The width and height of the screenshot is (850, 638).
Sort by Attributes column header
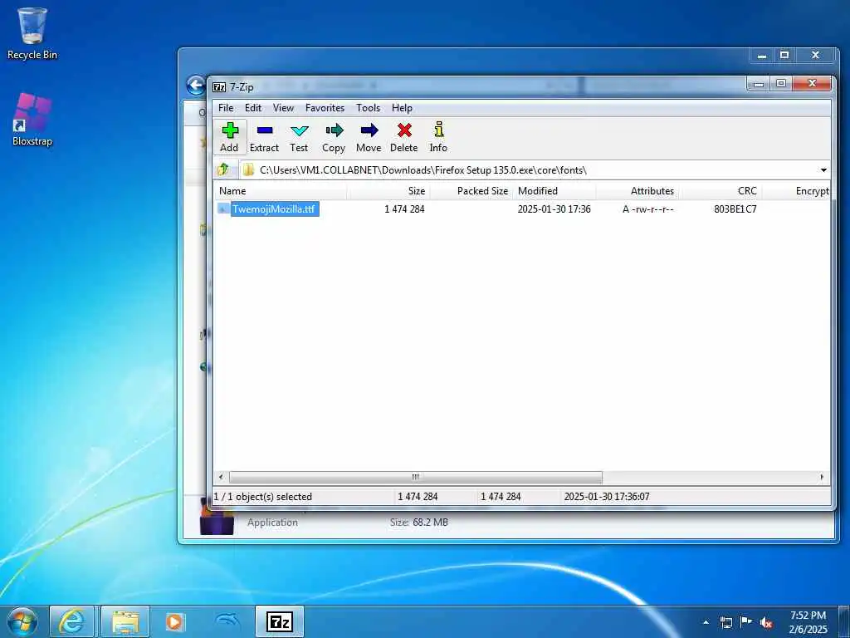pyautogui.click(x=637, y=191)
